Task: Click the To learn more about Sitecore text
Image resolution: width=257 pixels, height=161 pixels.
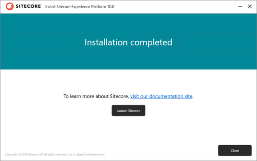Action: click(x=96, y=96)
